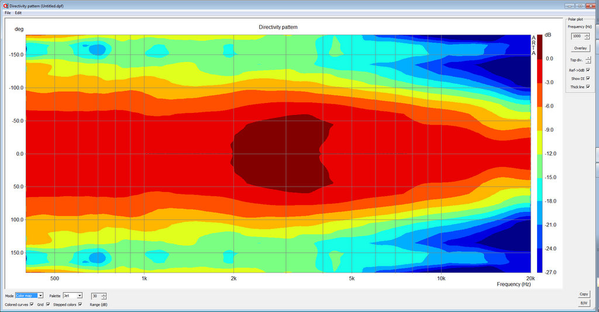Turn off the Thick line checkbox
599x312 pixels.
tap(588, 87)
